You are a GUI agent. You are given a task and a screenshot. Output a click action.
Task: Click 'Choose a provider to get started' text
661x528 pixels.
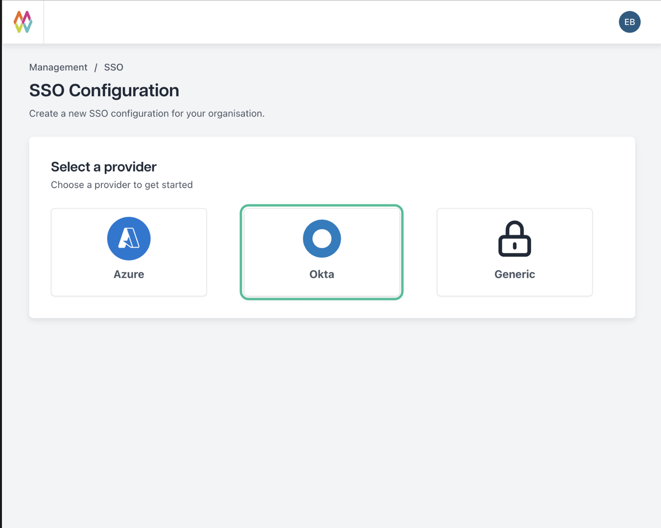click(x=122, y=185)
